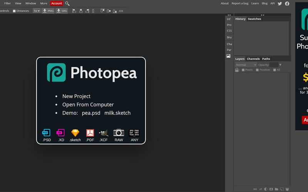
Task: Click the distribute vertical spacing icon
Action: click(x=93, y=11)
